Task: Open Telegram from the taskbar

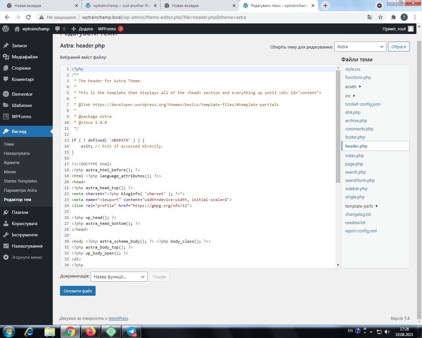Action: (x=132, y=331)
